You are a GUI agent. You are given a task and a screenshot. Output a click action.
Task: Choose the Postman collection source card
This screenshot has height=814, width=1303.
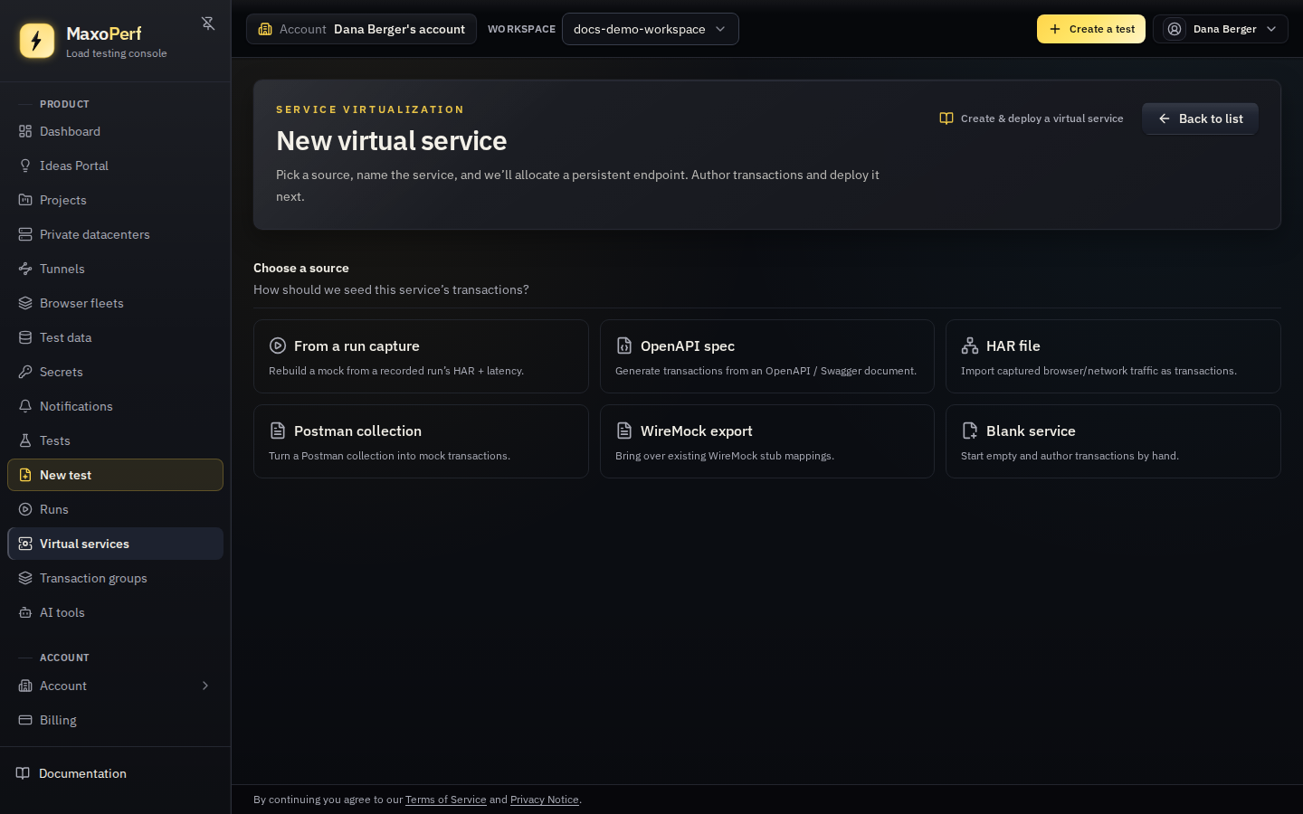(x=421, y=441)
